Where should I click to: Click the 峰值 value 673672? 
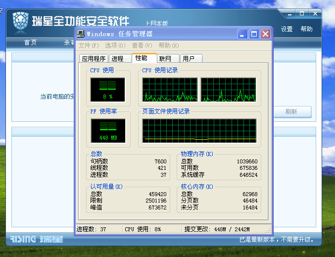pos(157,207)
